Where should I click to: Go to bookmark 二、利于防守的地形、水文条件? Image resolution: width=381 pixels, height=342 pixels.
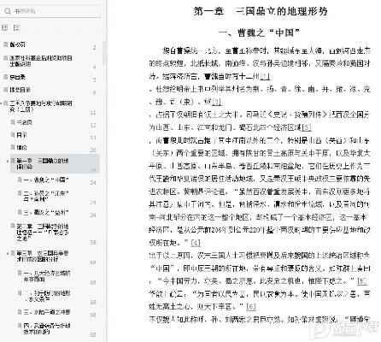click(x=47, y=296)
